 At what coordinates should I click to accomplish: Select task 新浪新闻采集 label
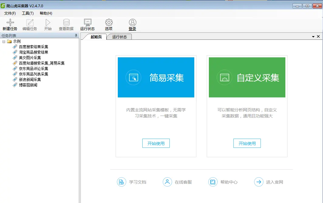pos(30,80)
